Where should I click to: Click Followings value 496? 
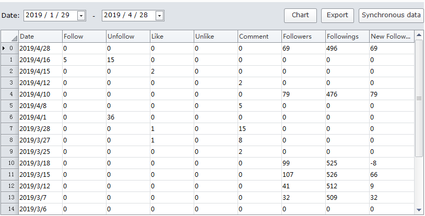[x=348, y=48]
